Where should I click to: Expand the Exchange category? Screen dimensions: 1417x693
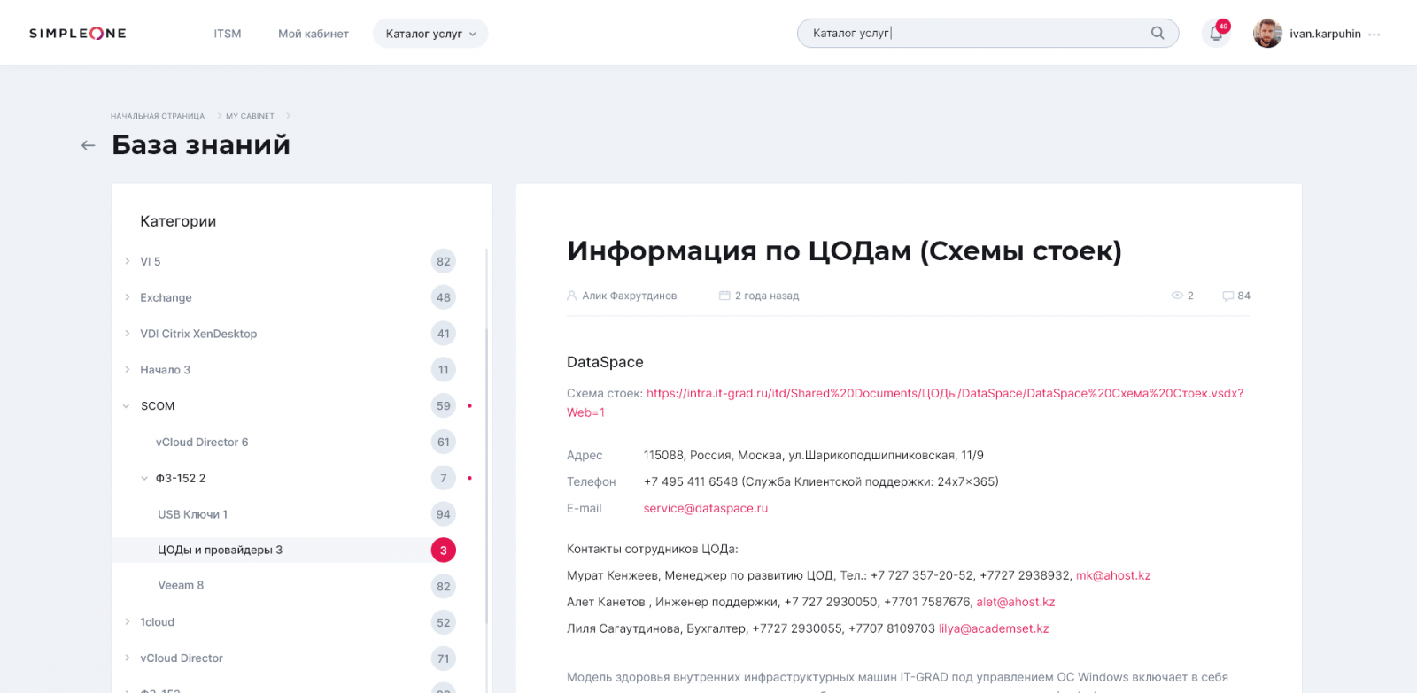(x=127, y=297)
